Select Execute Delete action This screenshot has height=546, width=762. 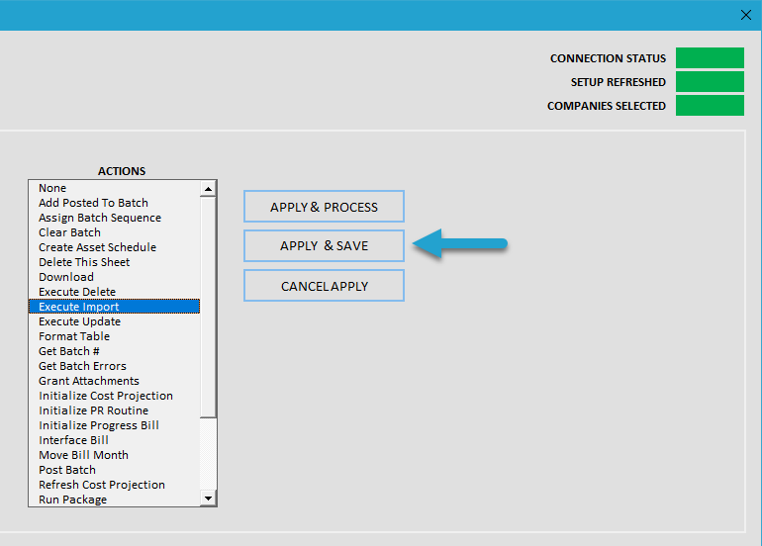(114, 292)
